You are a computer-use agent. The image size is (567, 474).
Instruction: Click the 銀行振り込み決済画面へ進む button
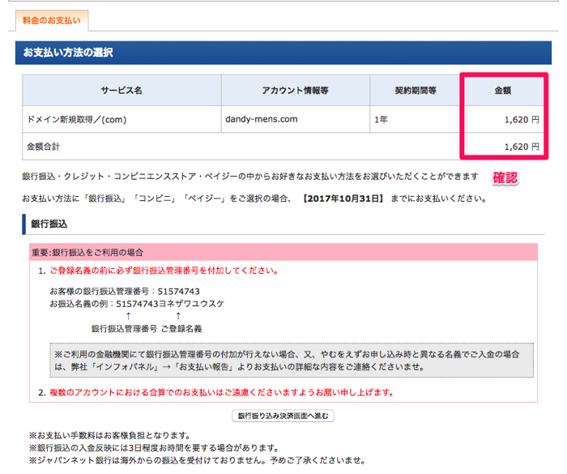[283, 416]
